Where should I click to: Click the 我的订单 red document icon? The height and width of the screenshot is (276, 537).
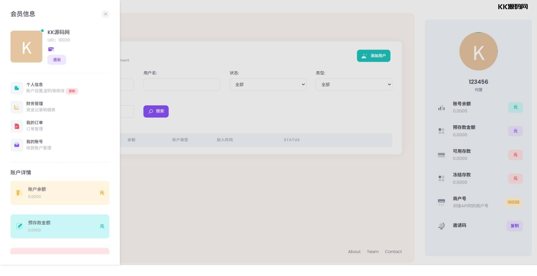[x=17, y=126]
